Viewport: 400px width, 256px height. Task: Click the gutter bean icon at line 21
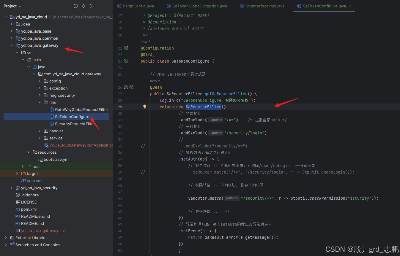click(x=126, y=48)
